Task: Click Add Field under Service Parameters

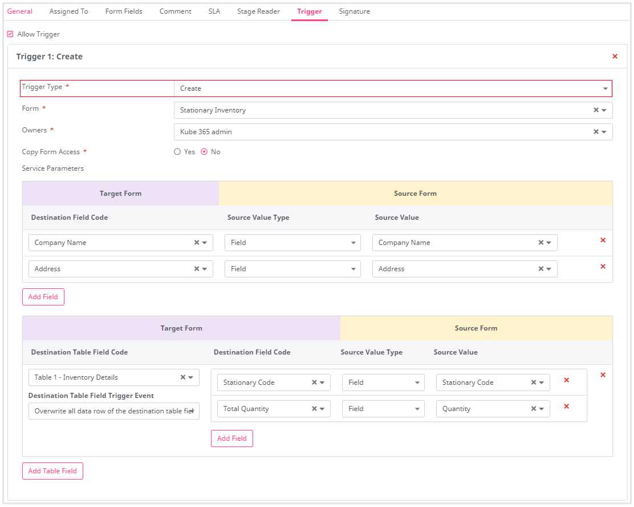Action: pyautogui.click(x=43, y=297)
